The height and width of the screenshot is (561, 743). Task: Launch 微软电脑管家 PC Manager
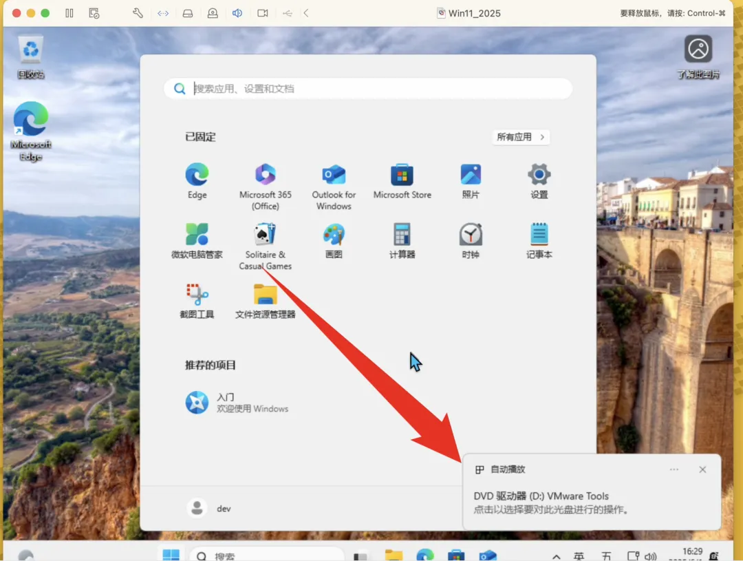197,241
